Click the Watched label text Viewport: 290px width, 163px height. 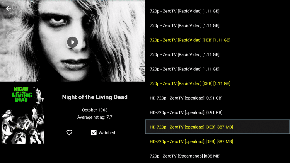tap(107, 133)
